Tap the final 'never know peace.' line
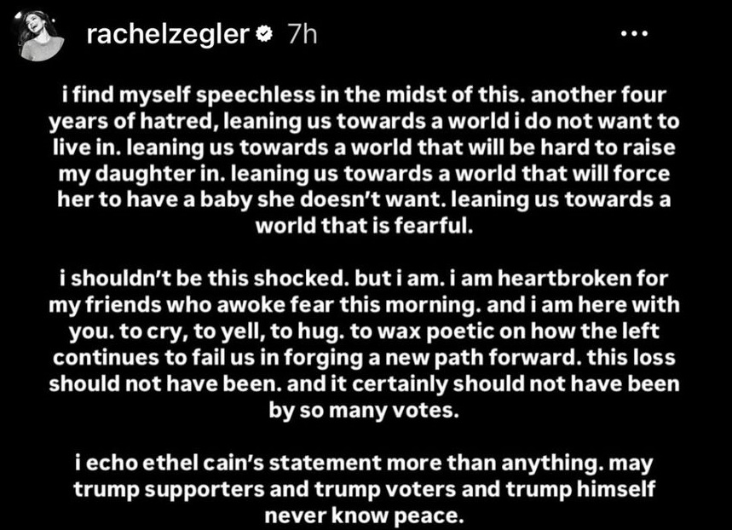The height and width of the screenshot is (530, 732). [364, 516]
